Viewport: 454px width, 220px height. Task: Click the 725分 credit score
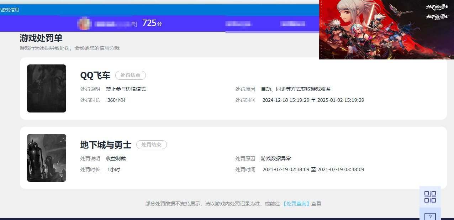coord(152,23)
